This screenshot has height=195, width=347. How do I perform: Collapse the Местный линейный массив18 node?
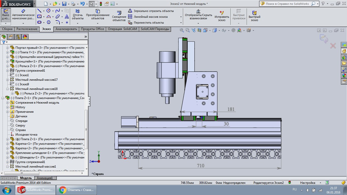8,89
